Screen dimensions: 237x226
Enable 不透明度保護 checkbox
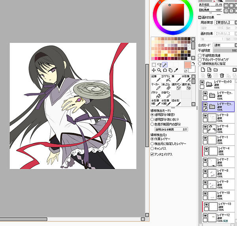coord(199,55)
